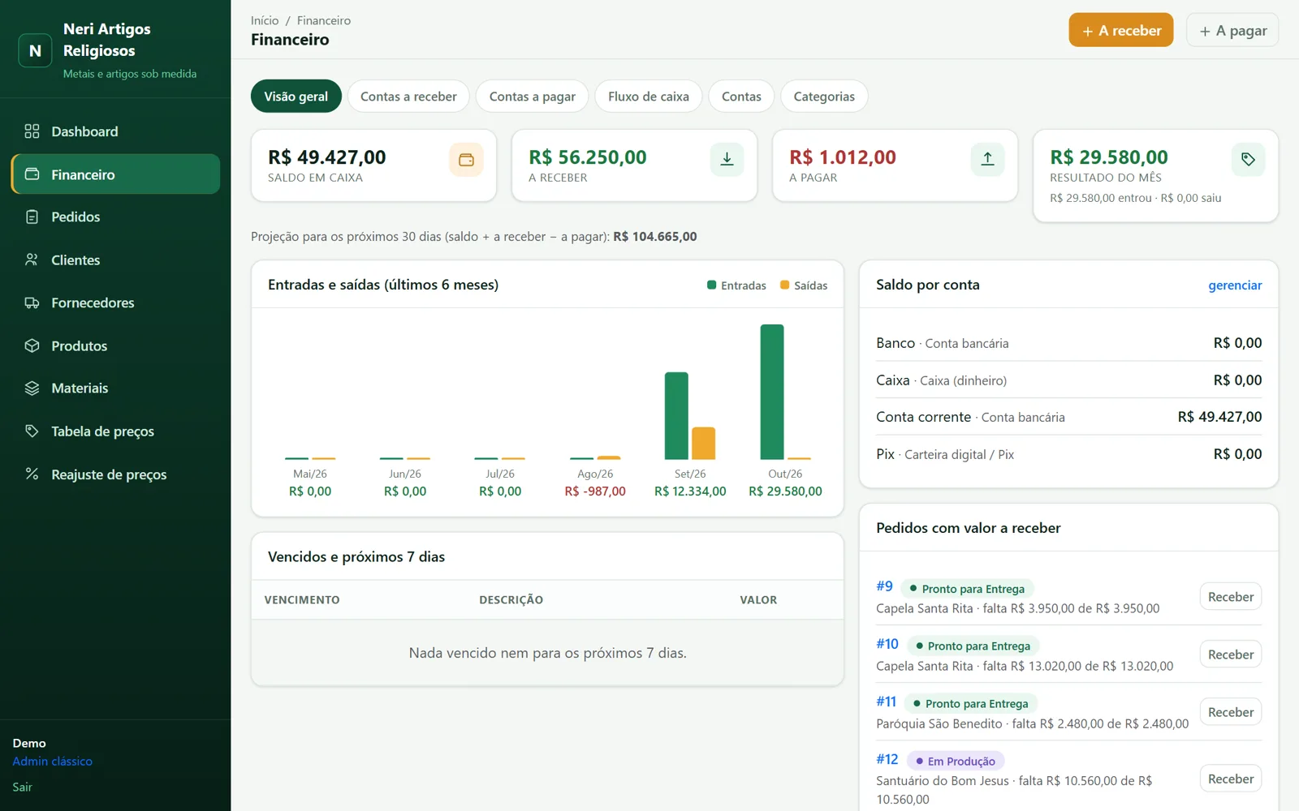Viewport: 1299px width, 811px height.
Task: Click the orange Saídas legend swatch
Action: click(784, 285)
